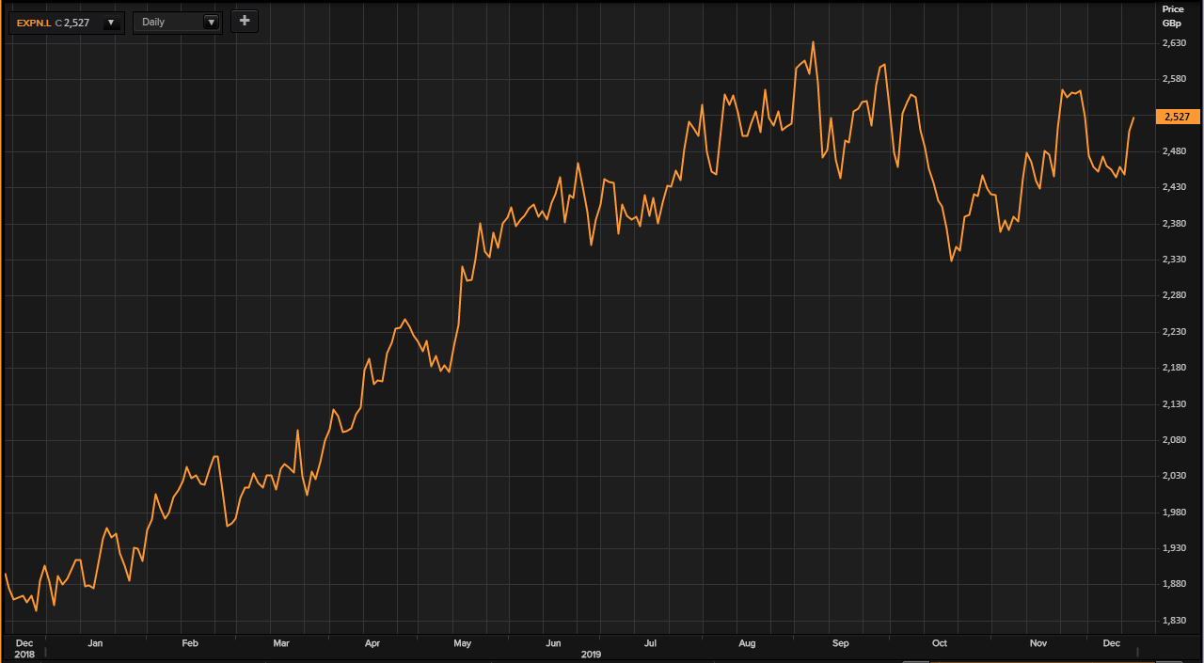Click the orange 2,527 price tag on the axis
Screen dimensions: 1204x663
click(x=1177, y=117)
